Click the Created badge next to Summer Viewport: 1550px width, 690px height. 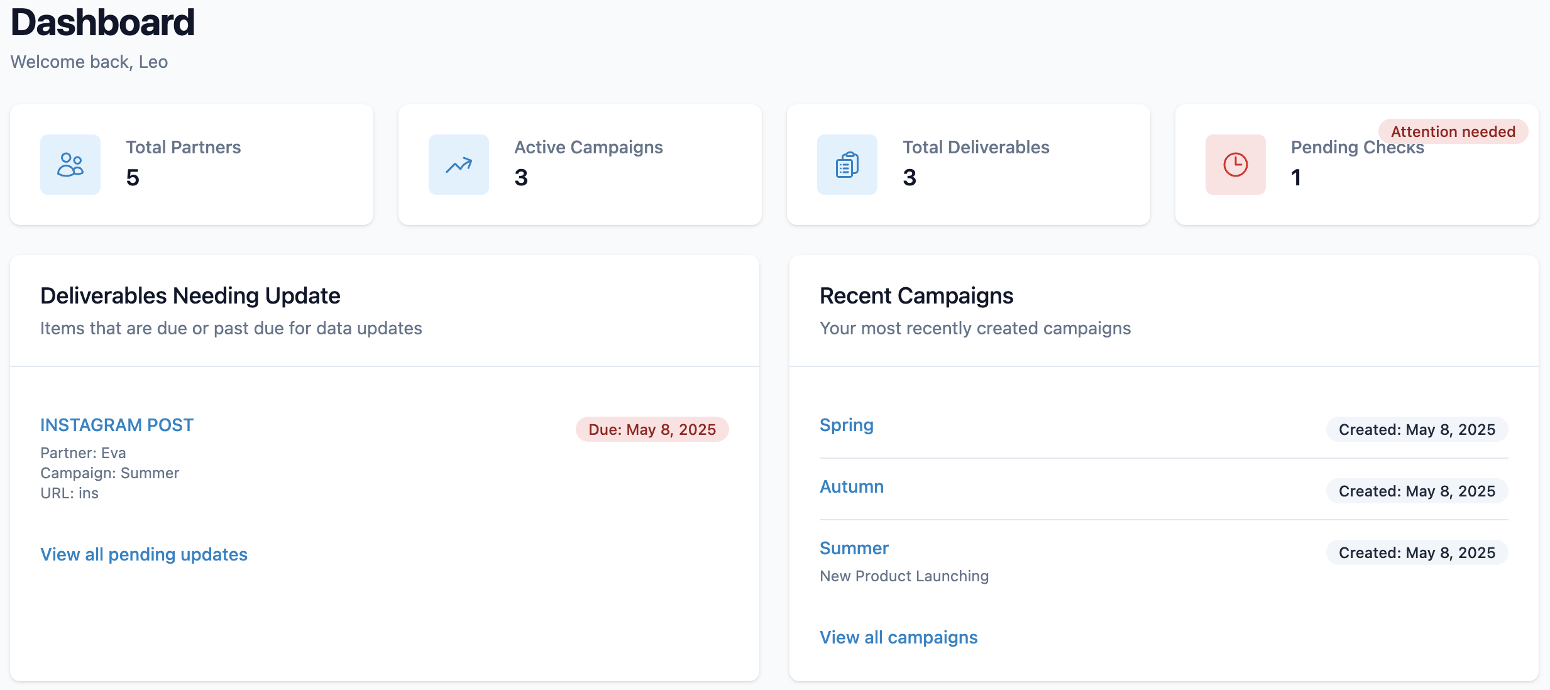pyautogui.click(x=1416, y=552)
